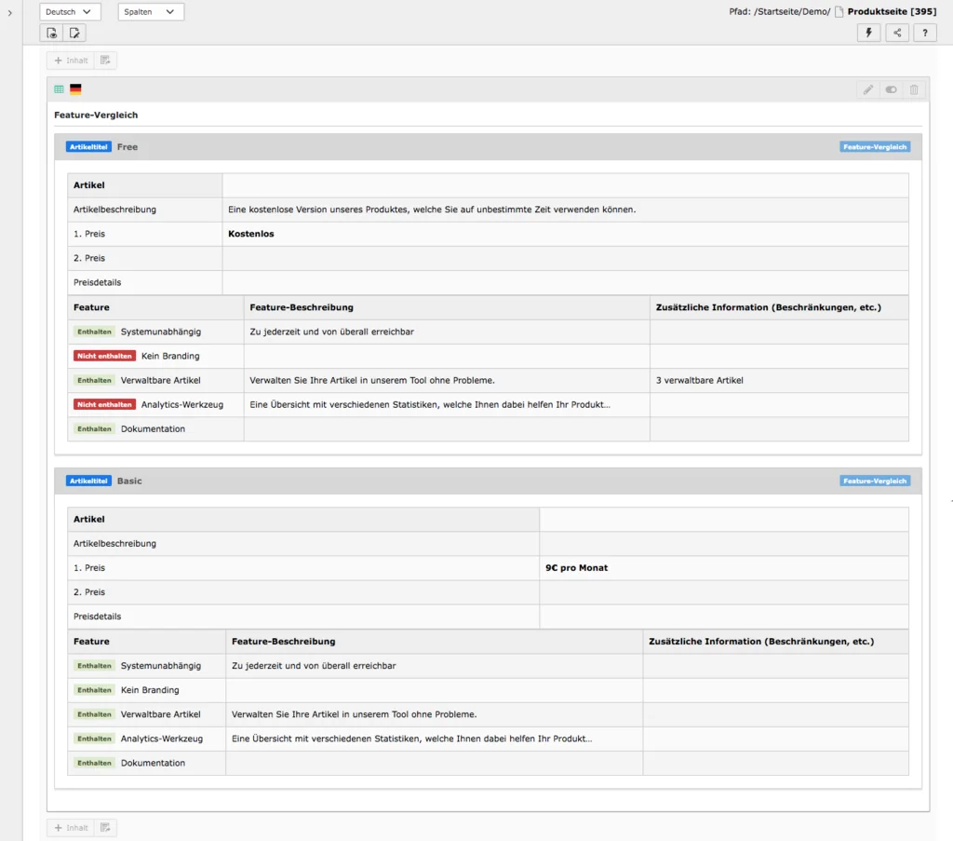This screenshot has height=841, width=953.
Task: Select the Feature-Vergleich badge on Free block
Action: click(875, 146)
